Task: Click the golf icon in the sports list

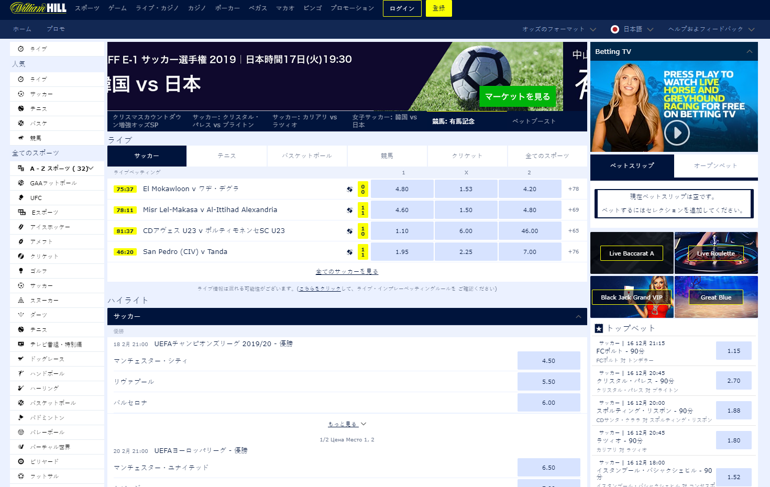Action: tap(21, 271)
